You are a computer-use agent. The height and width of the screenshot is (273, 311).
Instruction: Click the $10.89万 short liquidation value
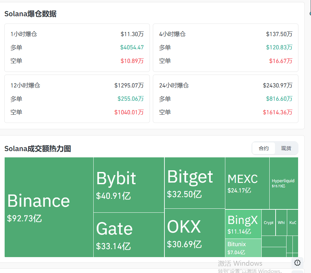tap(132, 61)
